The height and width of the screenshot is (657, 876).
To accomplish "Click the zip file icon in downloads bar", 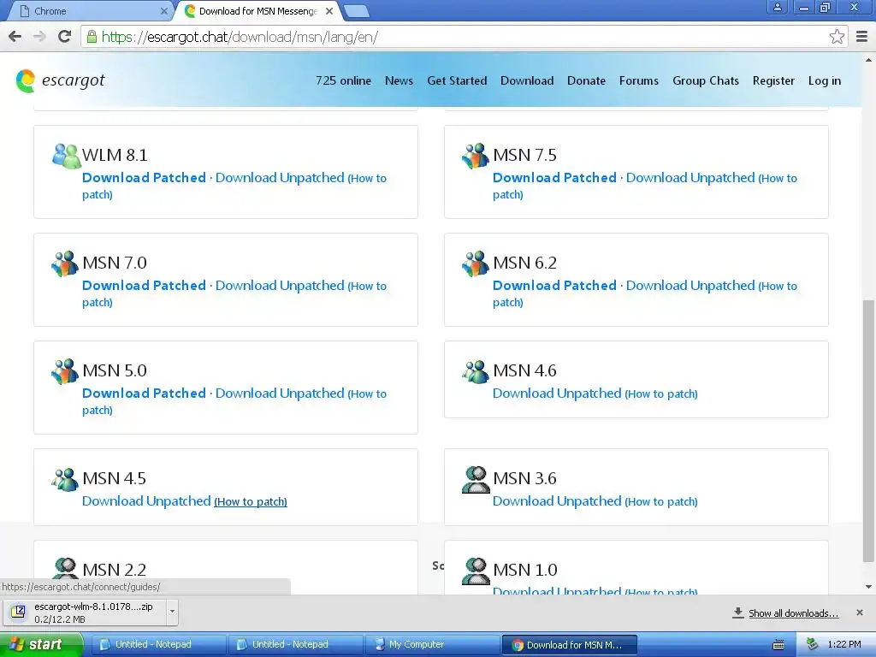I will point(19,612).
